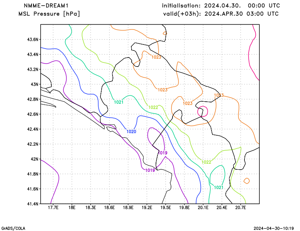The width and height of the screenshot is (300, 231).
Task: Select the 43.2N latitude label
Action: (33, 70)
